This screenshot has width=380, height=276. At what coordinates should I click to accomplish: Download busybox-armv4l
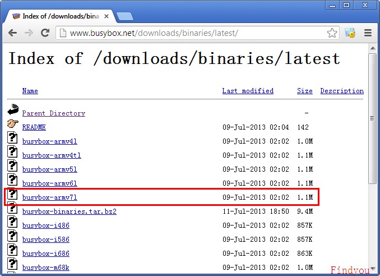coord(50,141)
